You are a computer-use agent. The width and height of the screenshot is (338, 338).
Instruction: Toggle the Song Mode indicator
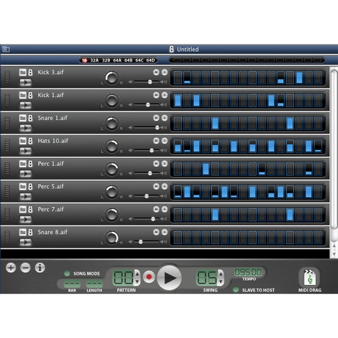pos(67,273)
